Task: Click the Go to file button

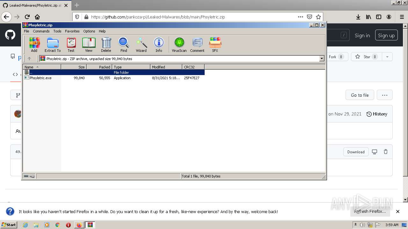Action: (360, 95)
